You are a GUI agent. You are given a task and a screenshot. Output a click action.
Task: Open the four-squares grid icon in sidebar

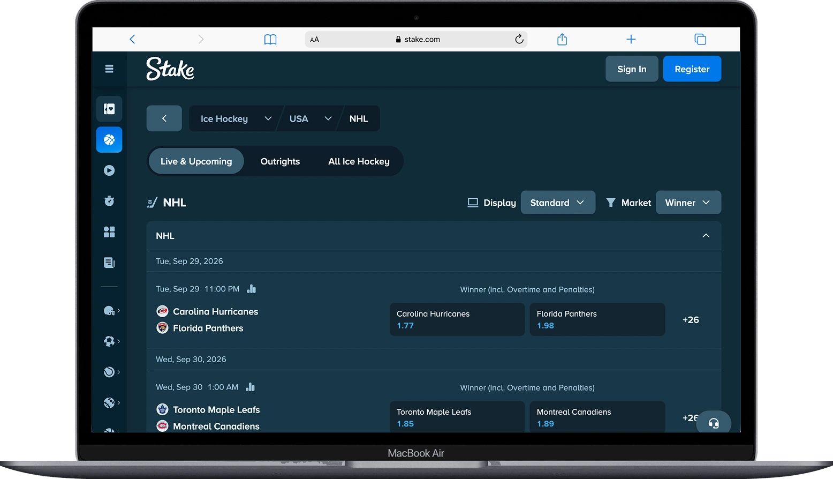coord(109,231)
